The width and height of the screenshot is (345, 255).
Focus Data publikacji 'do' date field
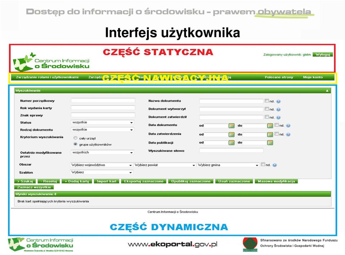[x=255, y=143]
